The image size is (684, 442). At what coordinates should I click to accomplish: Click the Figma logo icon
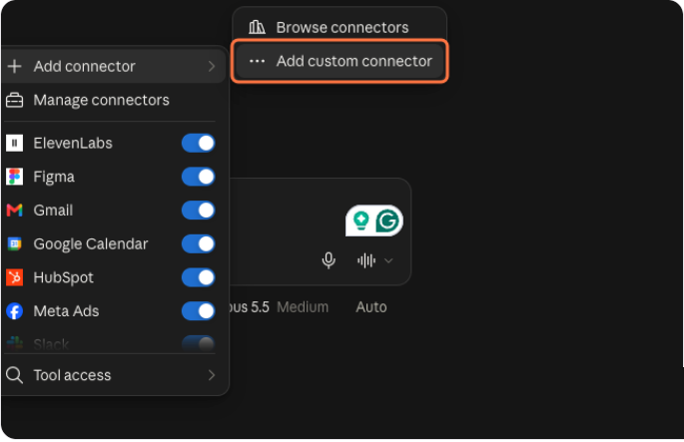point(14,177)
